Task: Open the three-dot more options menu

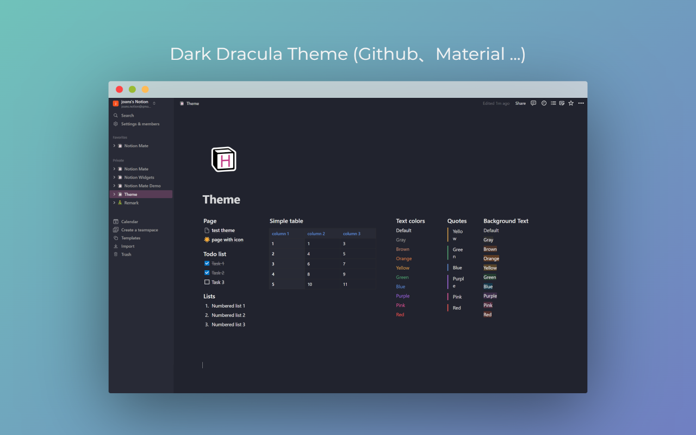Action: 581,103
